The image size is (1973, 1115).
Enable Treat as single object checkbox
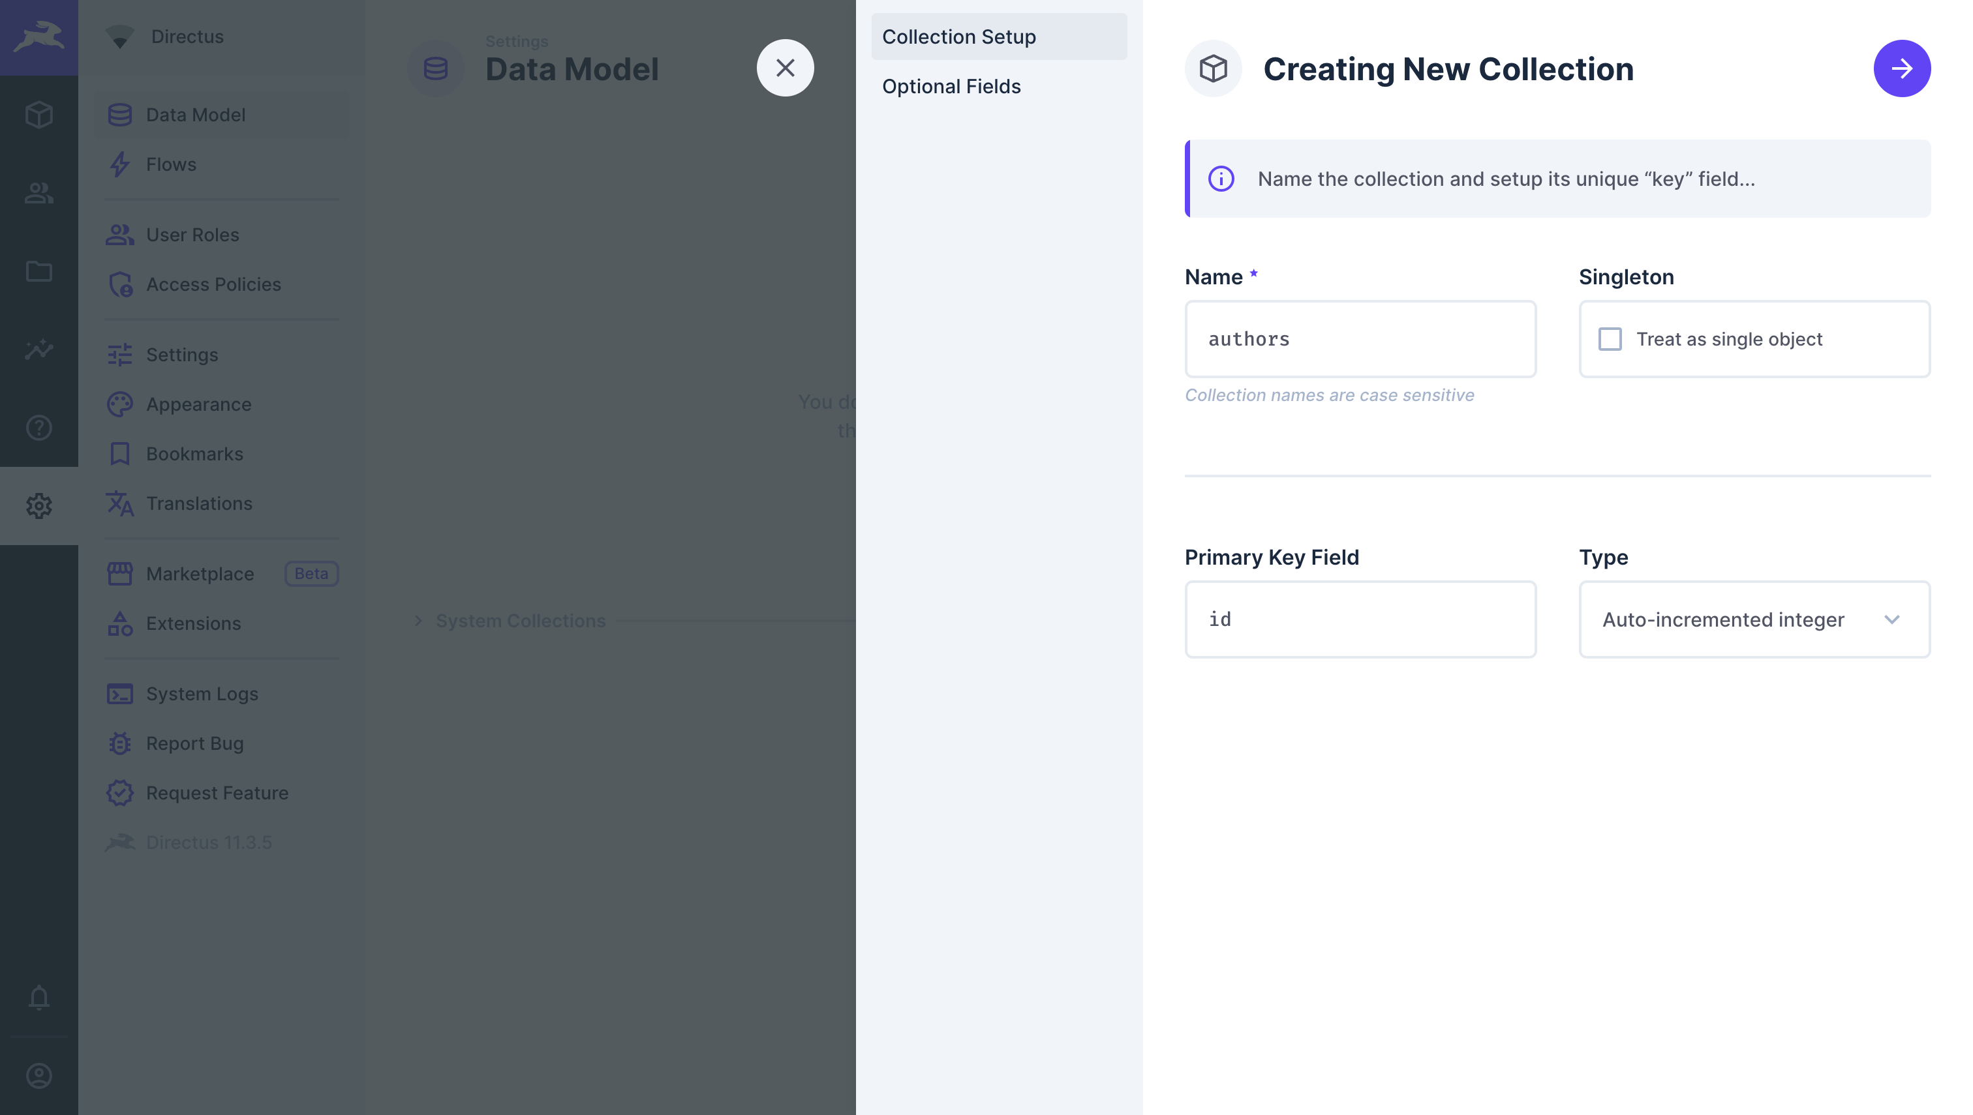tap(1609, 338)
